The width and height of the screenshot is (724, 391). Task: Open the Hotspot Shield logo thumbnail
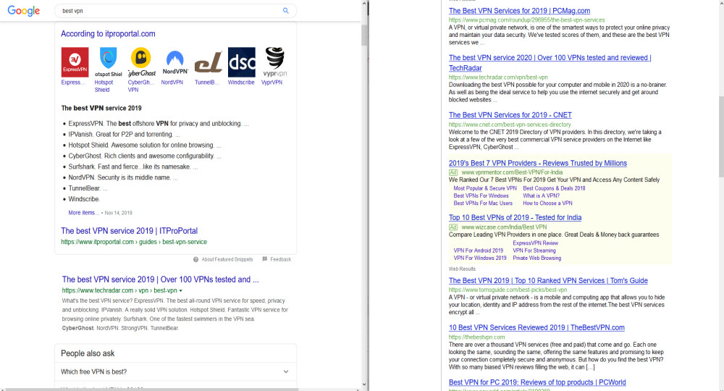(108, 62)
